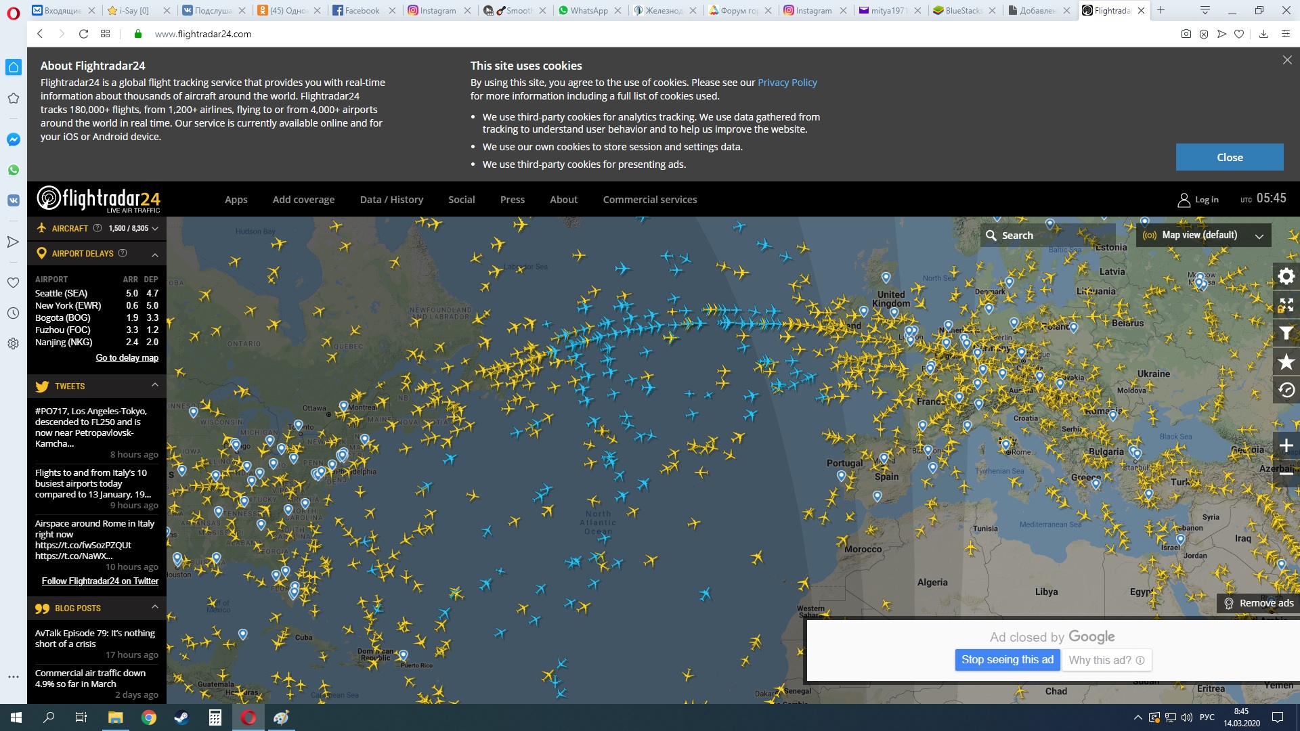Click the map Search field
The height and width of the screenshot is (731, 1300).
click(1046, 236)
